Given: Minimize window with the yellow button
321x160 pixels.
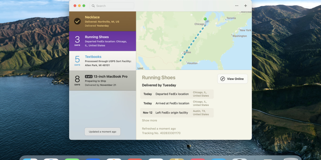Looking at the screenshot, I should (79, 6).
